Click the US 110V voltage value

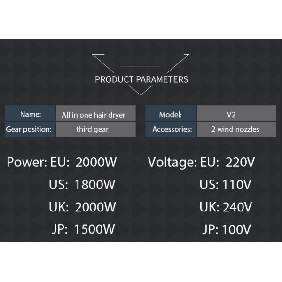tap(226, 185)
